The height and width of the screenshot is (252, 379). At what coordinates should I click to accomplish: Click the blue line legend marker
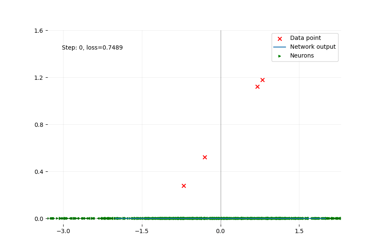(280, 47)
